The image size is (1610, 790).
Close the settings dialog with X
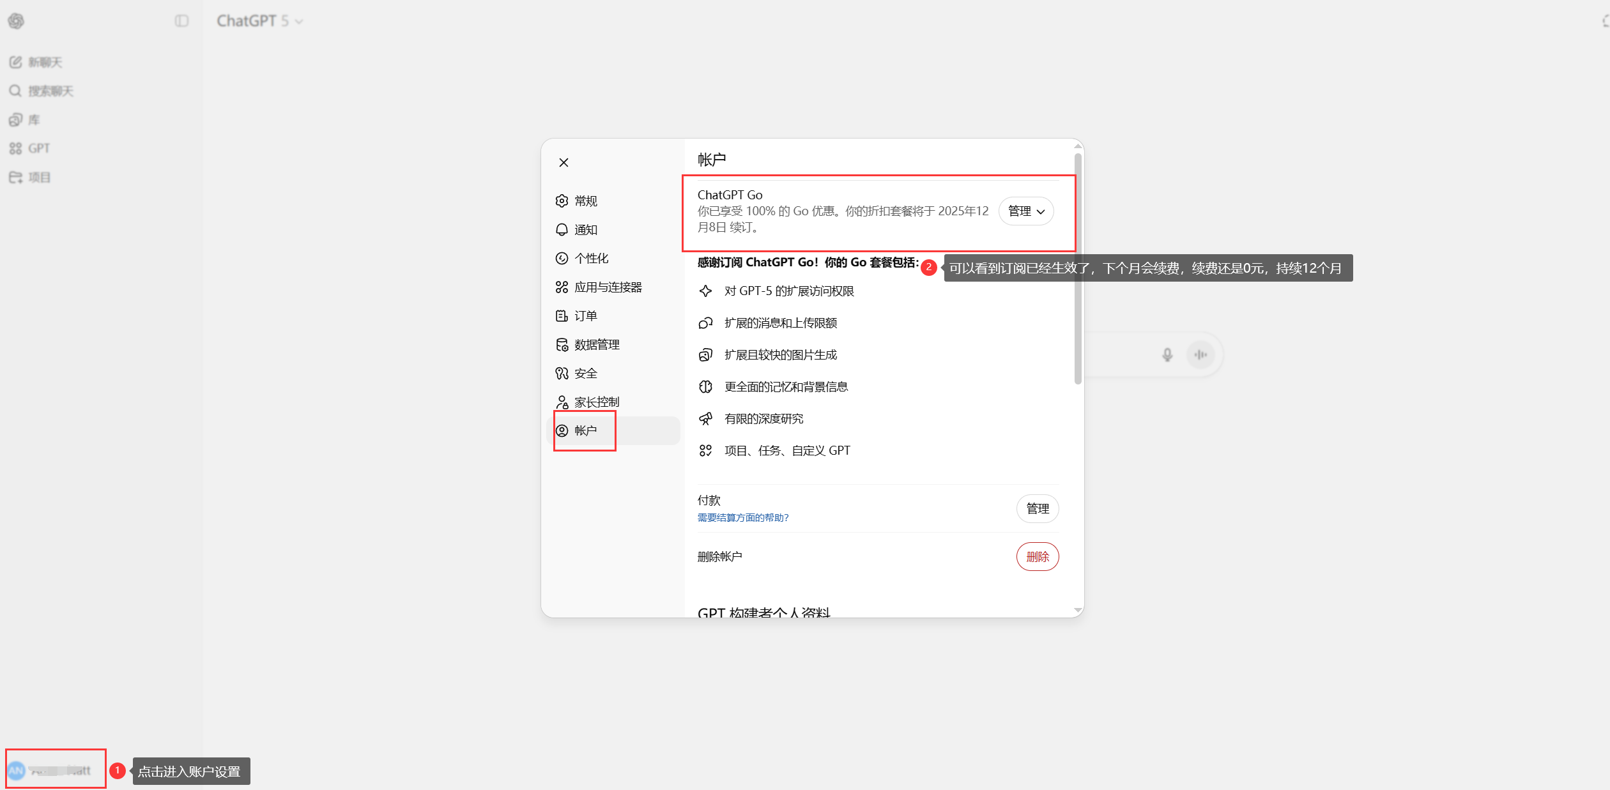point(563,162)
